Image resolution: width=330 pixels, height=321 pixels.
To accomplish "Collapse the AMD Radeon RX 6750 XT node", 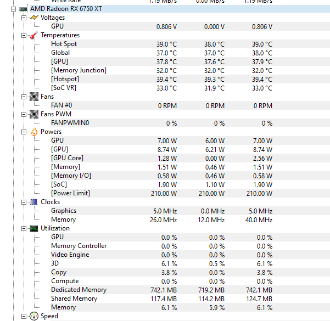I will point(13,9).
